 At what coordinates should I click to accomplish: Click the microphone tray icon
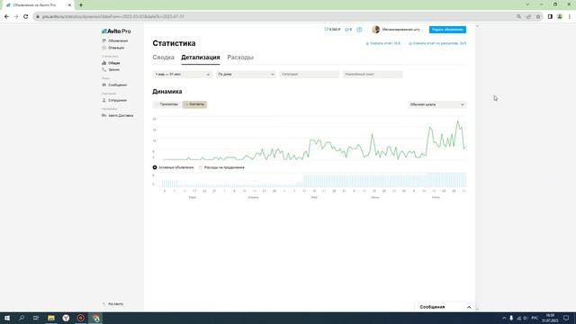pos(511,318)
